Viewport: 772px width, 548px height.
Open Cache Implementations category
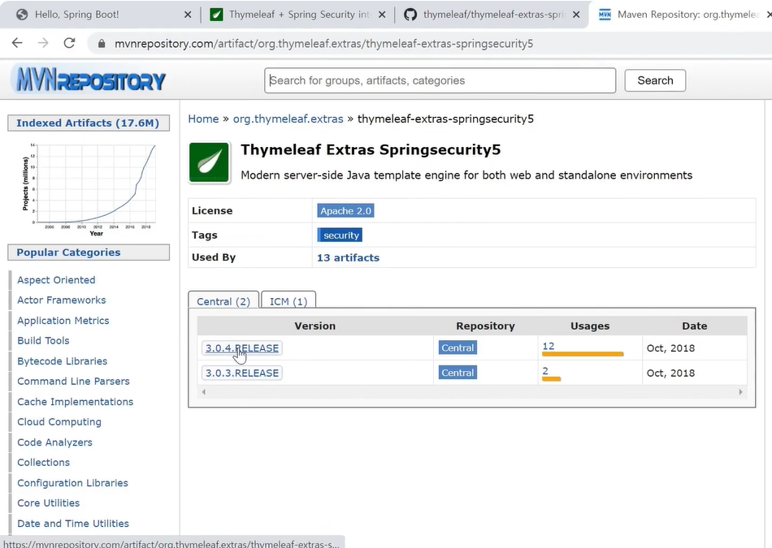(x=76, y=402)
